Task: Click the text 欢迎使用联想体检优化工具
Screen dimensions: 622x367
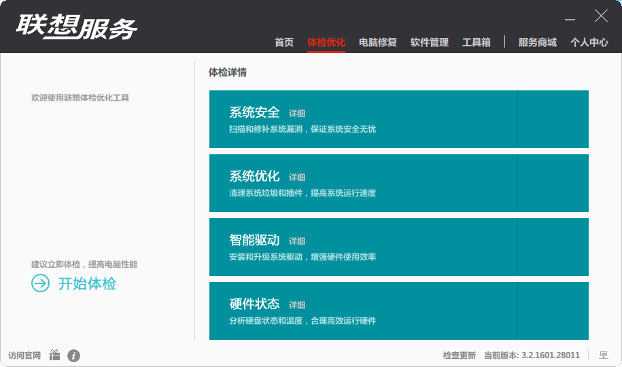Action: [80, 98]
